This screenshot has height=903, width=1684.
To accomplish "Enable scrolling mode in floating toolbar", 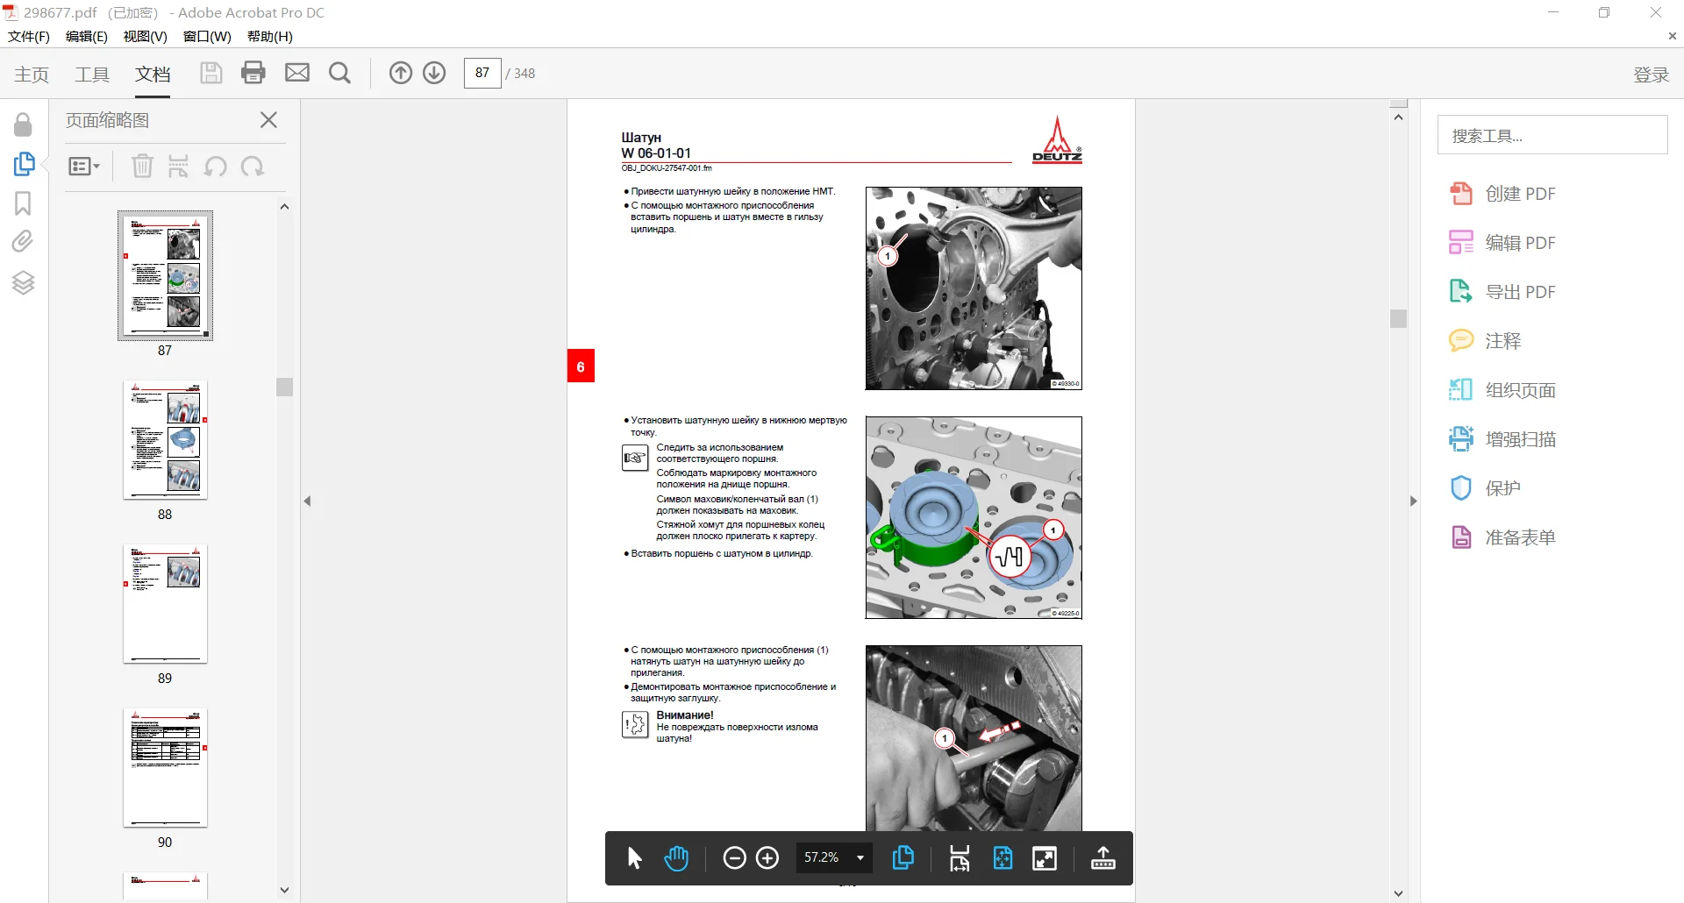I will coord(960,858).
